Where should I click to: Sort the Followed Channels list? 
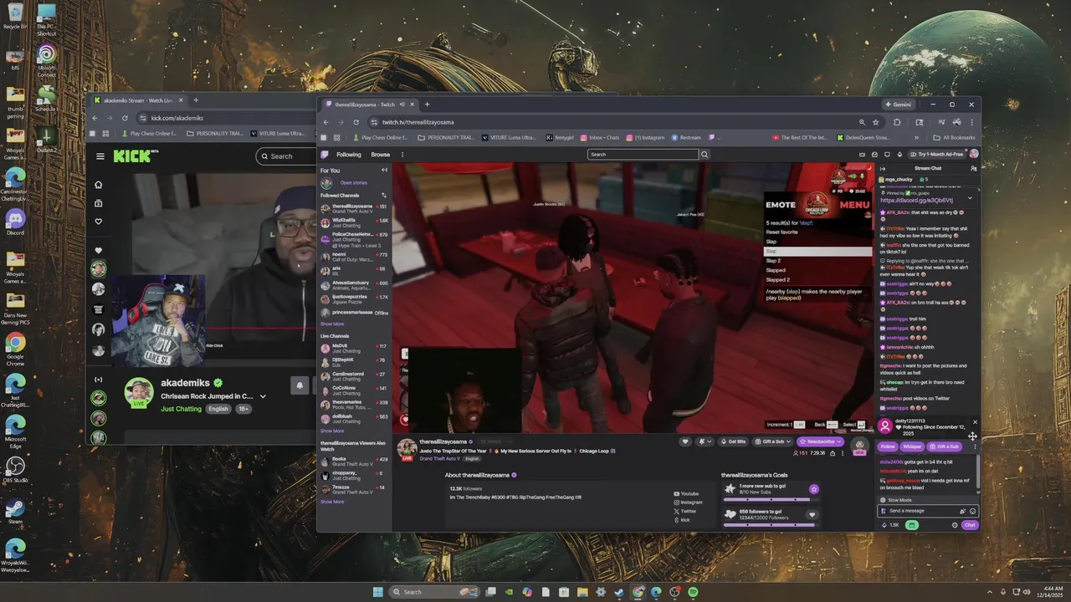click(384, 195)
